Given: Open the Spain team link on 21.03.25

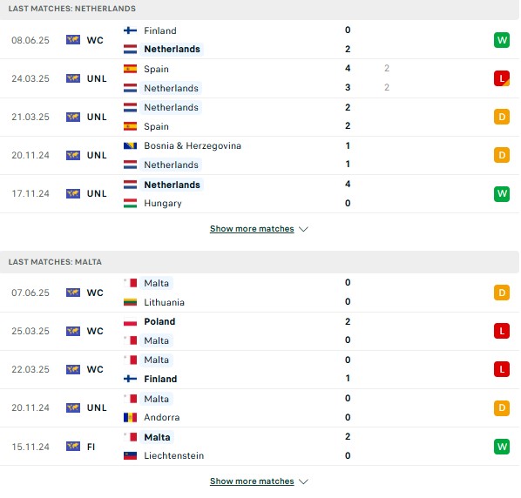Looking at the screenshot, I should [156, 126].
